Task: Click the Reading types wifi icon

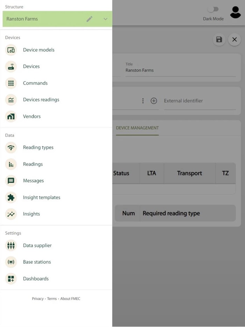Action: tap(11, 147)
